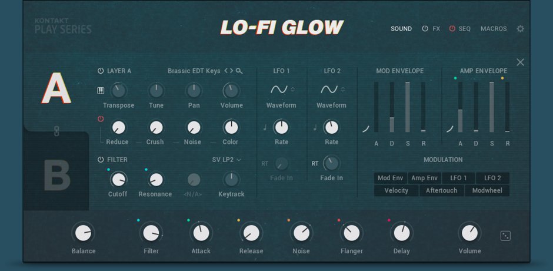This screenshot has height=271, width=553.
Task: Click the link icon between layers A and B
Action: (x=56, y=131)
